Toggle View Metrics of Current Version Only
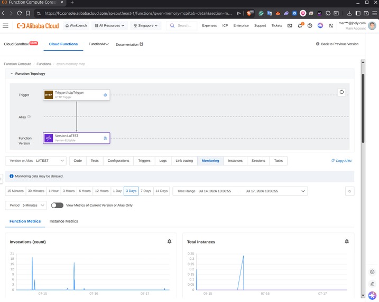379x302 pixels. (x=57, y=206)
